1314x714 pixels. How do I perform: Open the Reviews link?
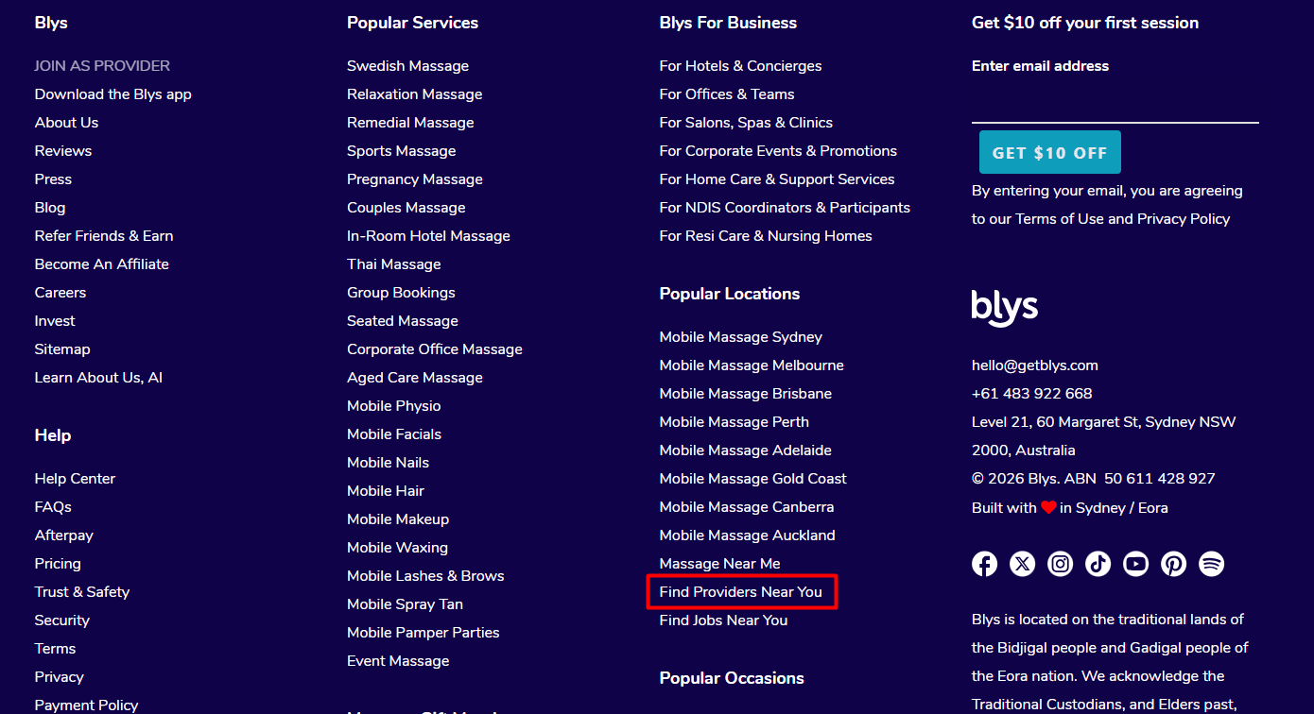(x=63, y=151)
